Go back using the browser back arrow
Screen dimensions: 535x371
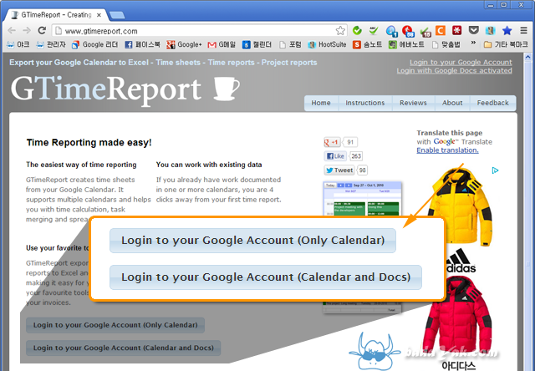pyautogui.click(x=12, y=30)
